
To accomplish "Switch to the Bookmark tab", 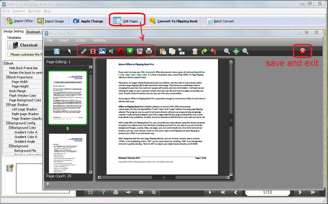I will (33, 32).
